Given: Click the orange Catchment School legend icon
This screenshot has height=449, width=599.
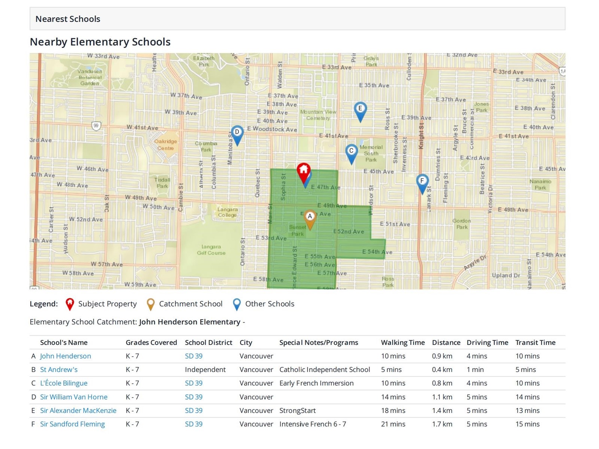Looking at the screenshot, I should (150, 304).
